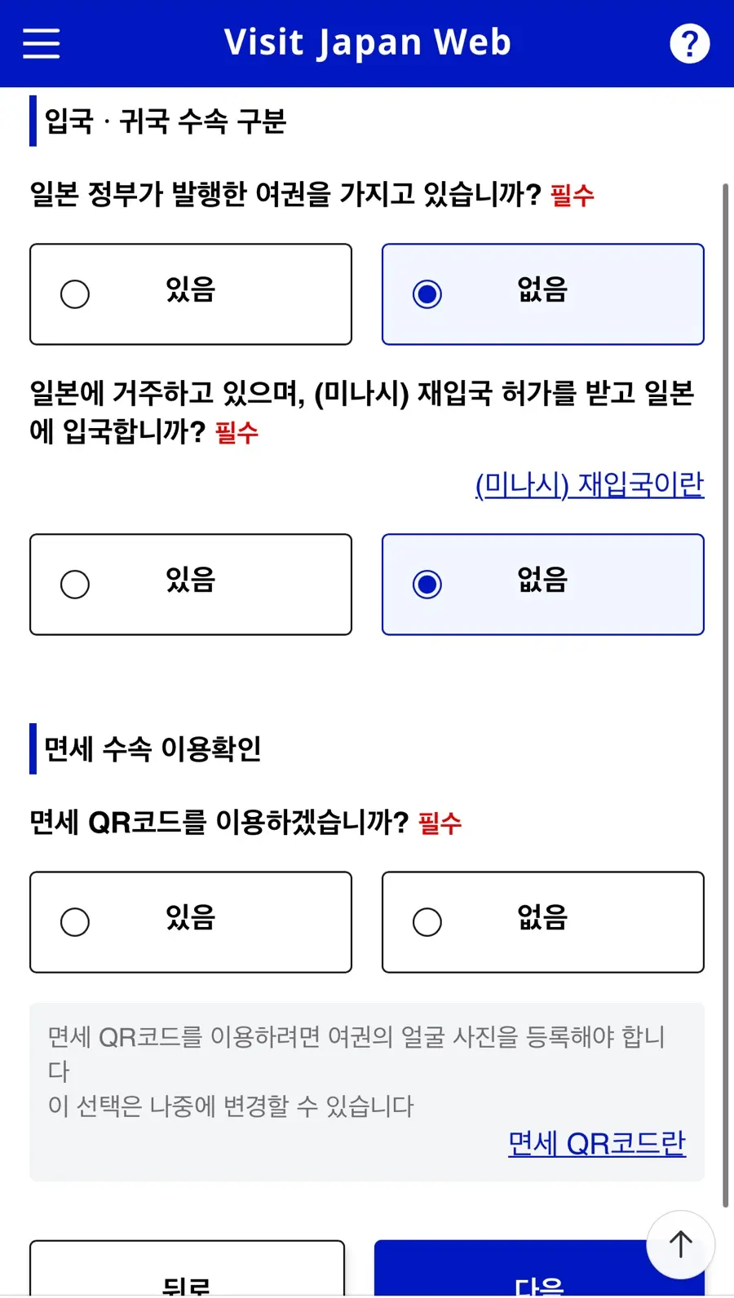Select 없음 for Japanese passport question

[x=543, y=294]
